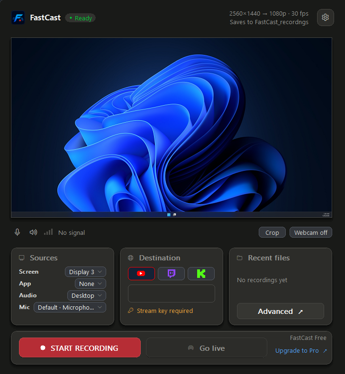Open the Advanced options button

tap(280, 311)
